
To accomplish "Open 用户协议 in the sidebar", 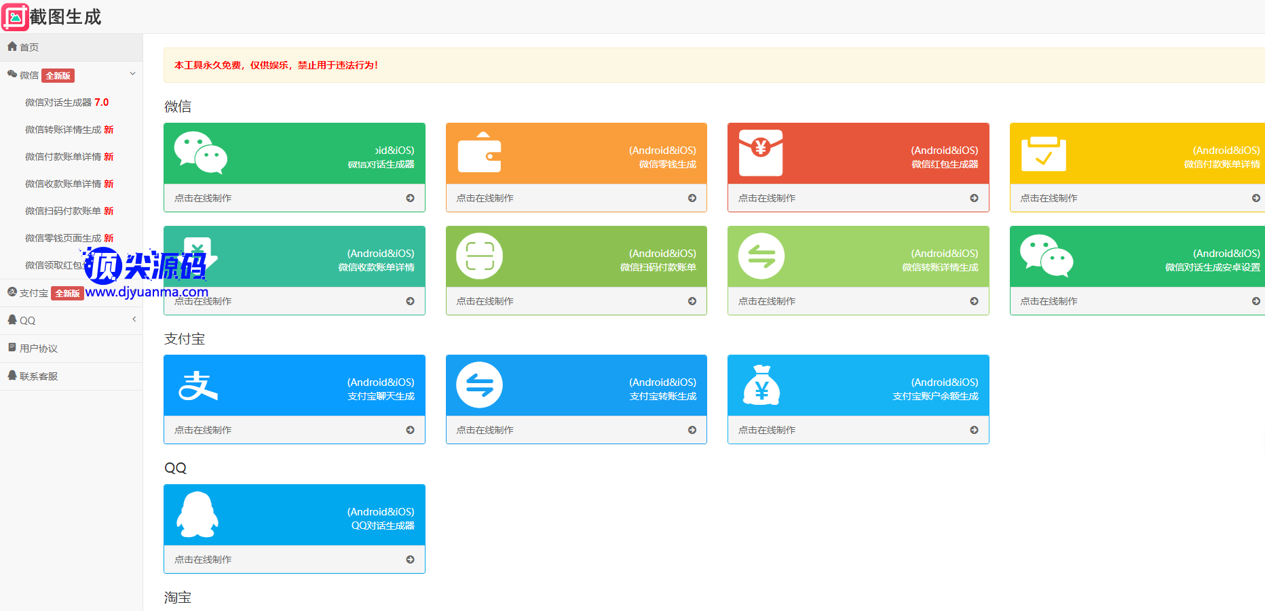I will tap(38, 349).
